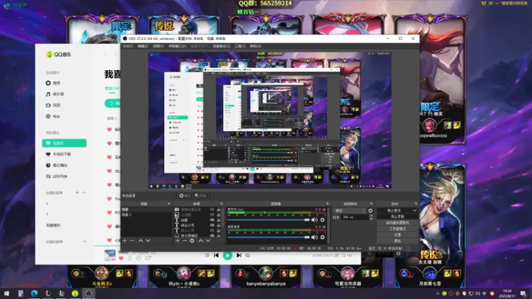Click 停止录制 button in OBS controls
The height and width of the screenshot is (299, 532).
[x=397, y=217]
